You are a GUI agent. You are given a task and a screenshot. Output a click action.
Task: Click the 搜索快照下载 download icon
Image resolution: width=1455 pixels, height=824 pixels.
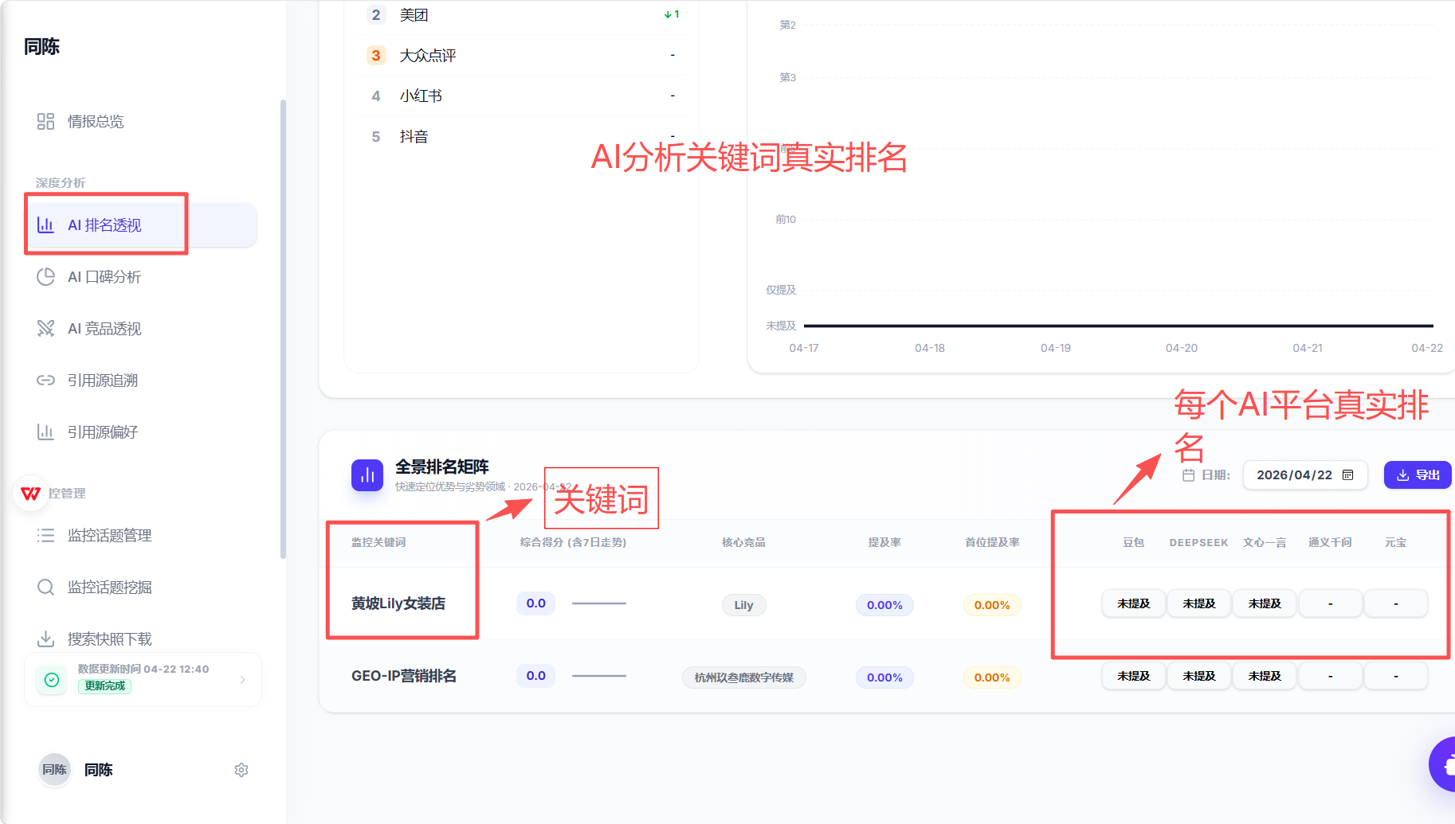coord(45,639)
